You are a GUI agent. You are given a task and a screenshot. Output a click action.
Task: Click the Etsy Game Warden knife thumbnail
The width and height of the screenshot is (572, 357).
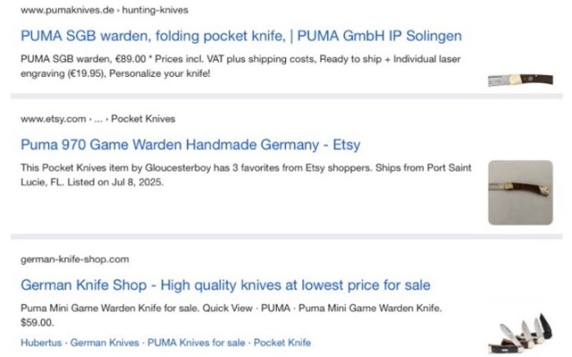[x=521, y=193]
